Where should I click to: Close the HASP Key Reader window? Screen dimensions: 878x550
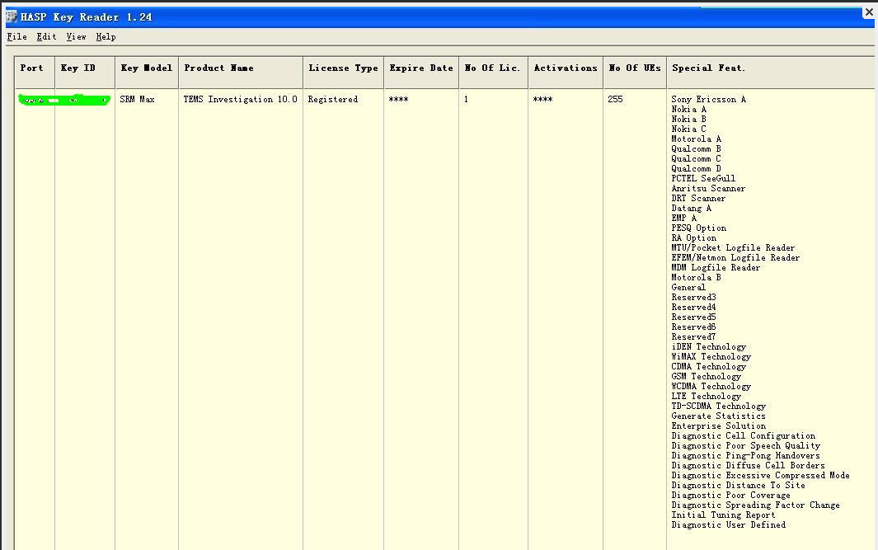[869, 12]
